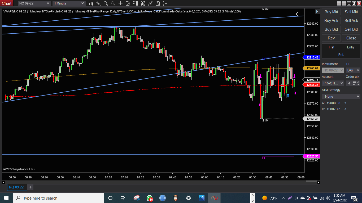362x203 pixels.
Task: Click the PL pivot label
Action: (x=264, y=158)
